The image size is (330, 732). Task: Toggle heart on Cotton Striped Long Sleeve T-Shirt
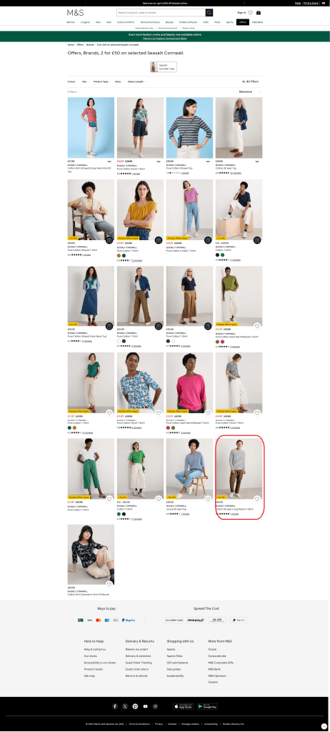coord(256,498)
